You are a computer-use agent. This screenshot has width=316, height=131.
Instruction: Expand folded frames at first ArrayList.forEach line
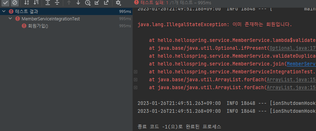[136, 79]
